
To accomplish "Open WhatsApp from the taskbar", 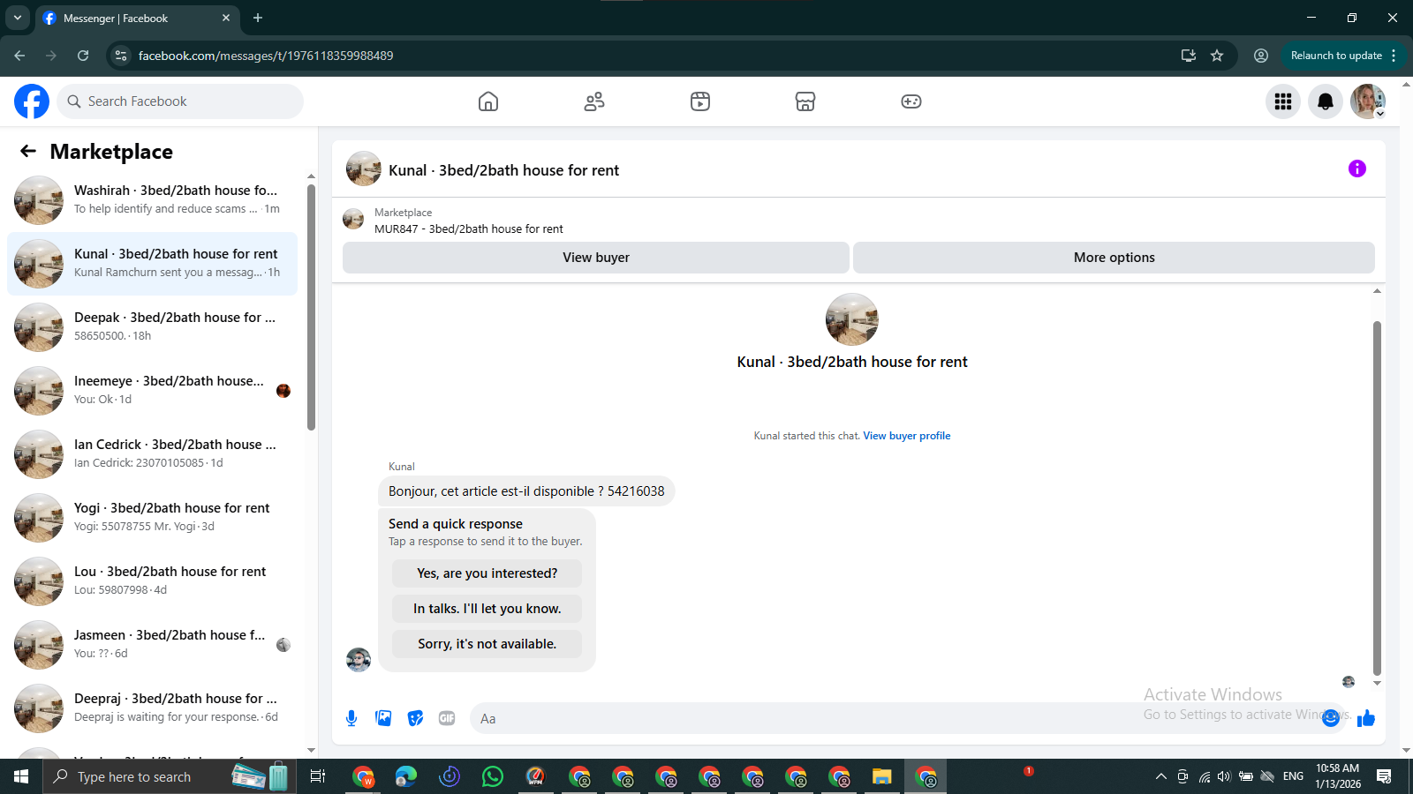I will 493,776.
